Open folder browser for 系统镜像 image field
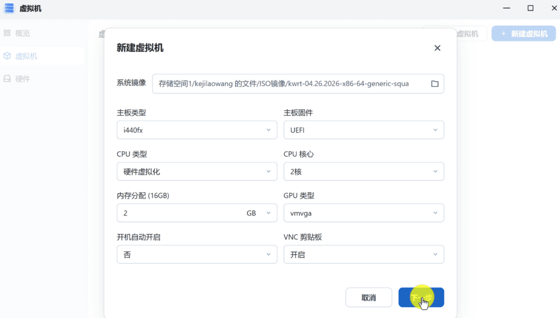The width and height of the screenshot is (560, 318). [x=435, y=83]
